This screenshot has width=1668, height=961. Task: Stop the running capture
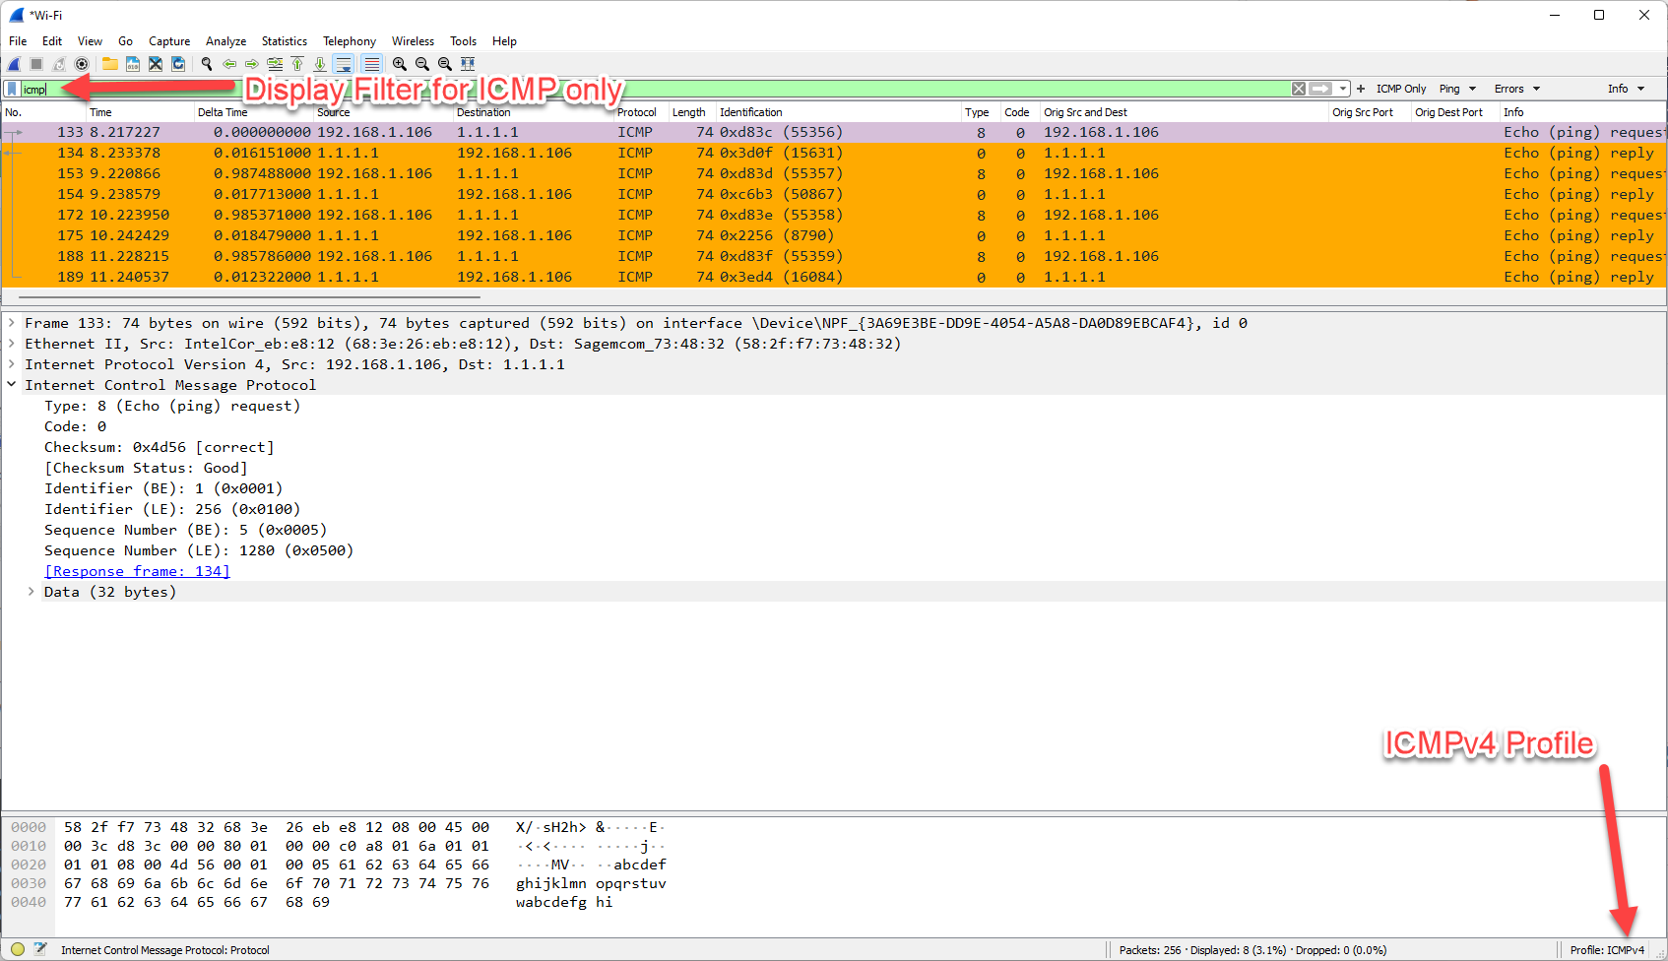click(35, 63)
